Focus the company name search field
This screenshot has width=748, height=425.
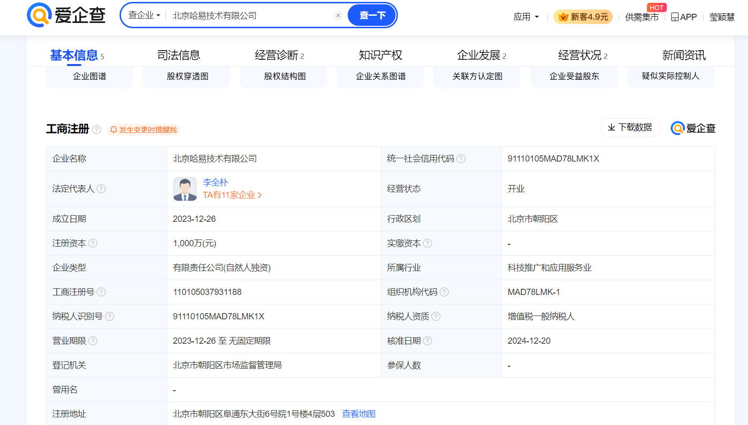251,15
